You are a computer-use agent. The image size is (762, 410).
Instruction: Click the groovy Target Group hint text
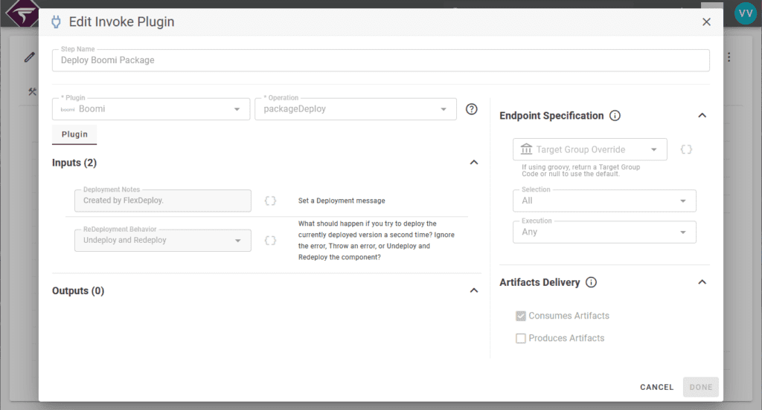(x=580, y=170)
